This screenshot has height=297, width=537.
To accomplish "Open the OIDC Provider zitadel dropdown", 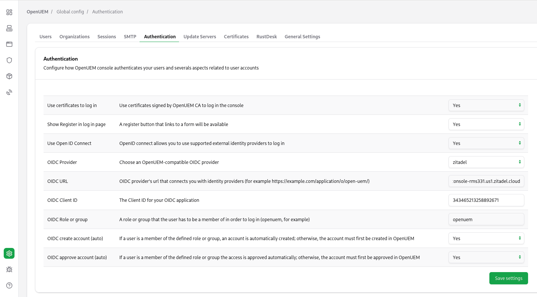I will point(486,162).
